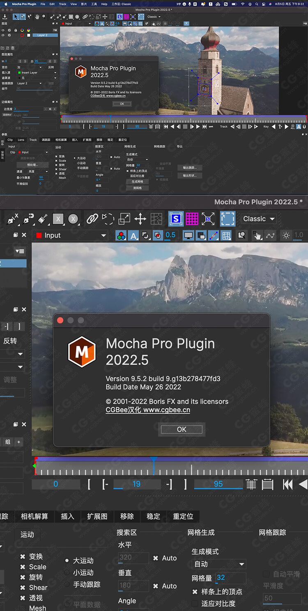Viewport: 308px width, 611px height.
Task: Toggle 变换 checkbox in enlarged motion panel
Action: [23, 557]
